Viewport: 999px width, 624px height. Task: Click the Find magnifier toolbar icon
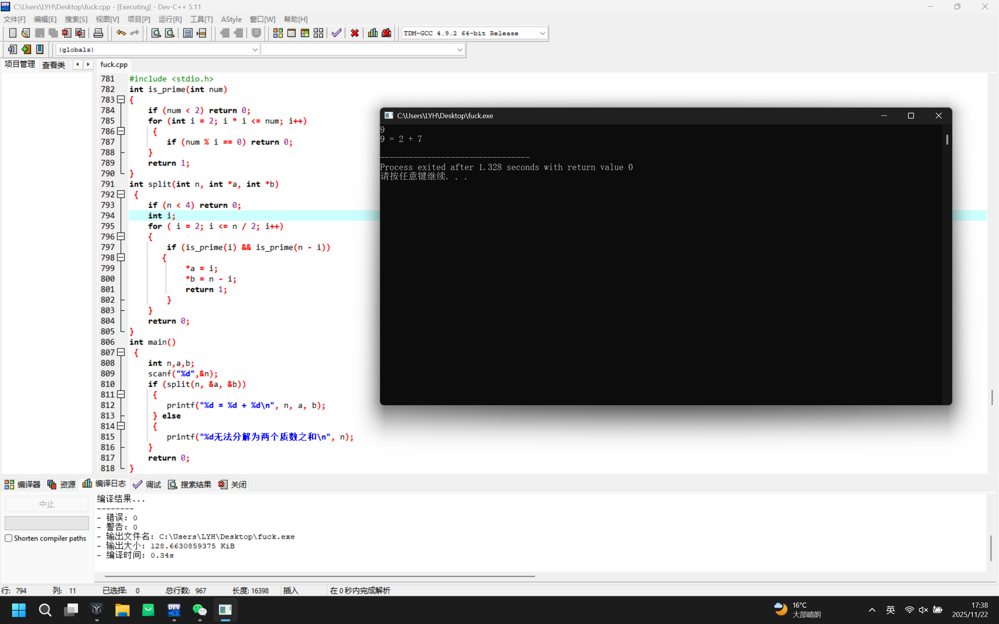pos(156,33)
